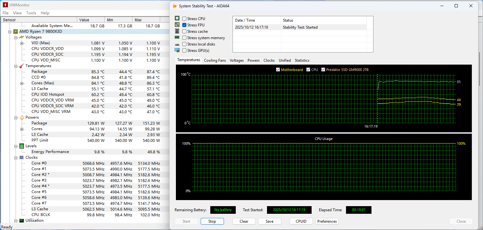
Task: Stop the running stability test
Action: pos(212,221)
